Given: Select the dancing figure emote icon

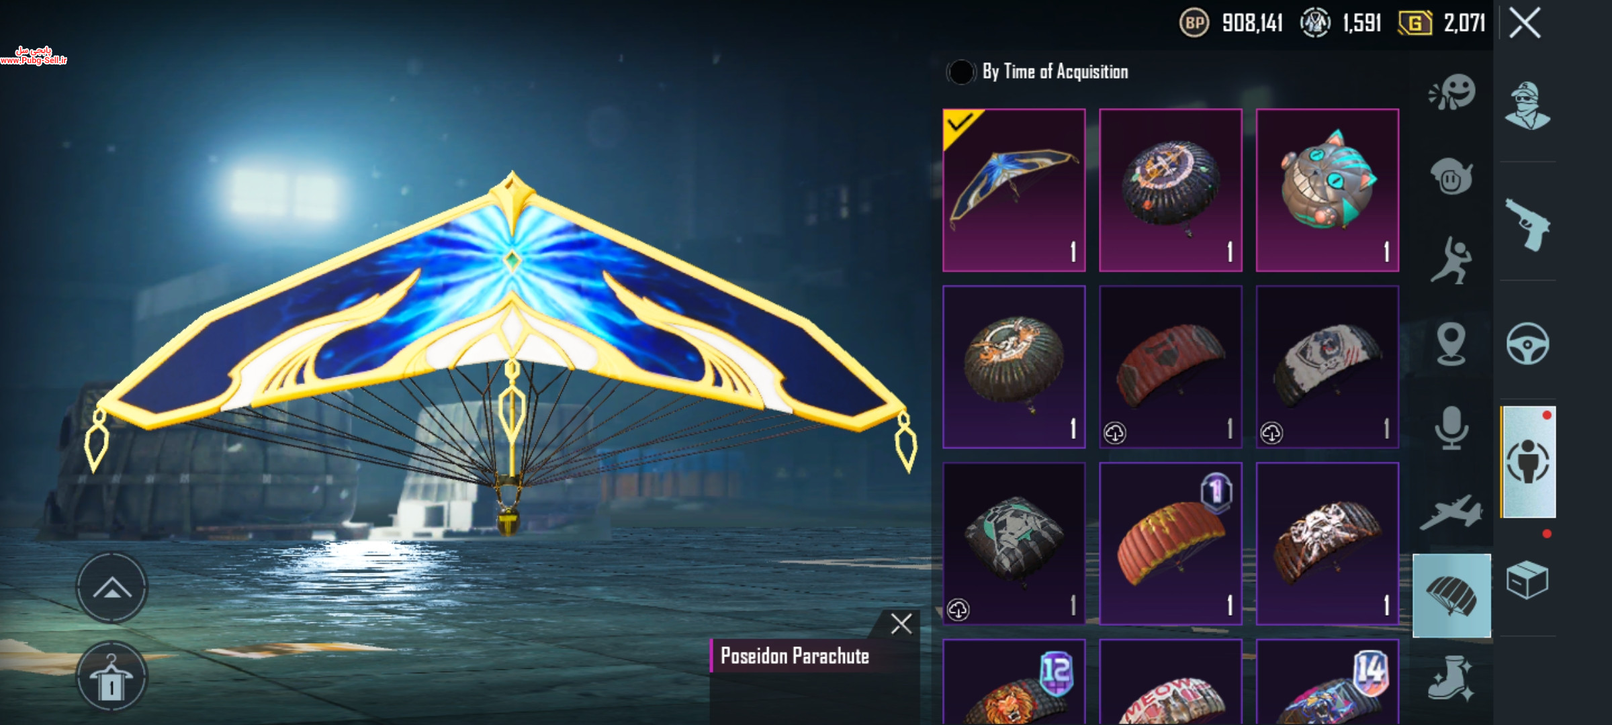Looking at the screenshot, I should click(1451, 260).
